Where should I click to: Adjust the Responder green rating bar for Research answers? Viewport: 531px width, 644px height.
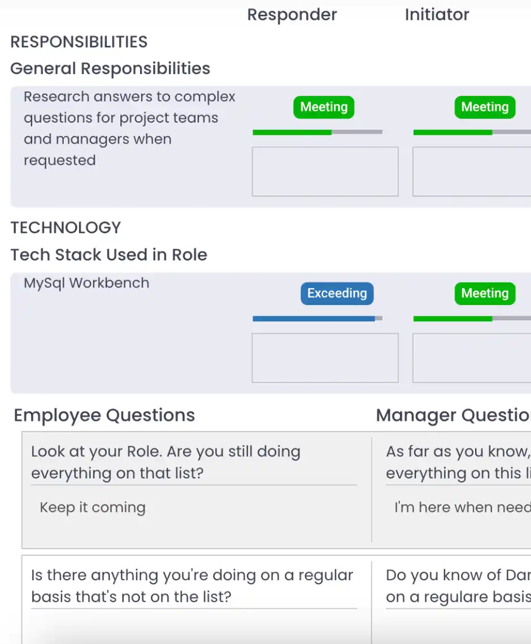click(x=317, y=132)
